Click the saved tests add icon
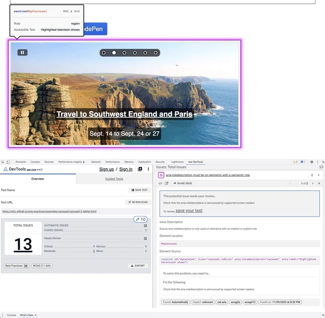 click(140, 169)
